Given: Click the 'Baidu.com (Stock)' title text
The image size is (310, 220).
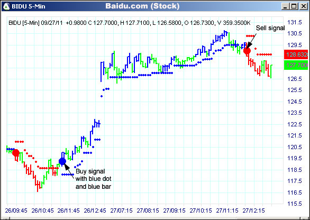Looking at the screenshot, I should [142, 6].
